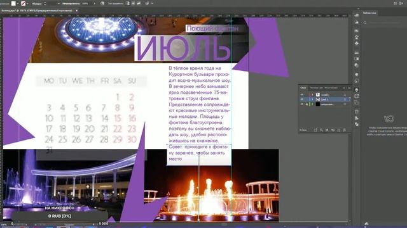Click target circle of the bottom layer
The width and height of the screenshot is (407, 228).
tap(345, 104)
